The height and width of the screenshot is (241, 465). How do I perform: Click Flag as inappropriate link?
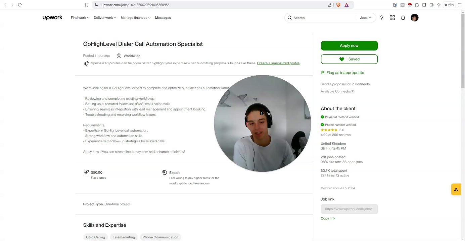point(345,73)
